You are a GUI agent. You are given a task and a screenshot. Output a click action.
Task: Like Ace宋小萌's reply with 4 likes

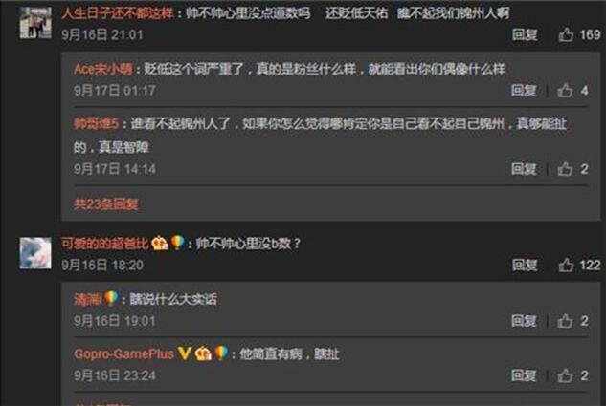point(565,91)
